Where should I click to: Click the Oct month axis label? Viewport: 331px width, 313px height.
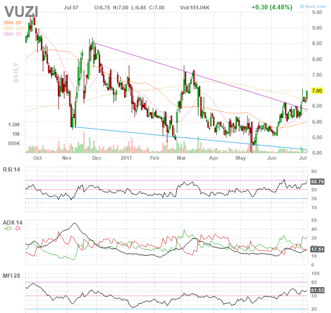click(x=38, y=158)
